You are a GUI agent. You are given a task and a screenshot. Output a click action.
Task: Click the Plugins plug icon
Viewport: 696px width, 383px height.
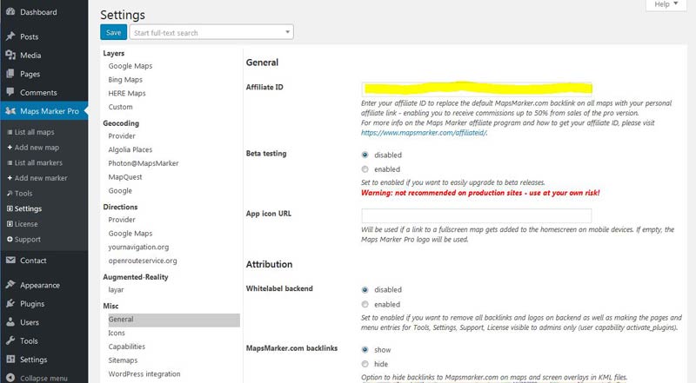[x=10, y=303]
